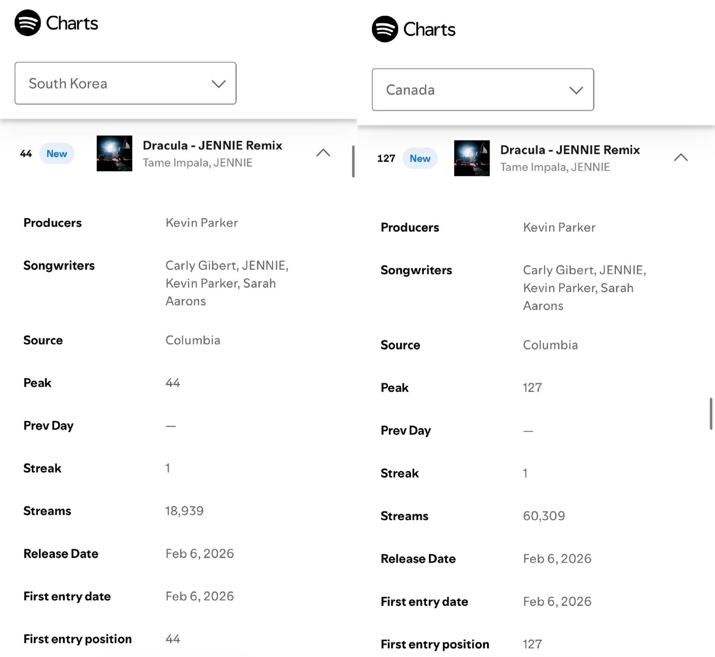715x657 pixels.
Task: Click the South Korea dropdown chevron arrow
Action: 218,84
